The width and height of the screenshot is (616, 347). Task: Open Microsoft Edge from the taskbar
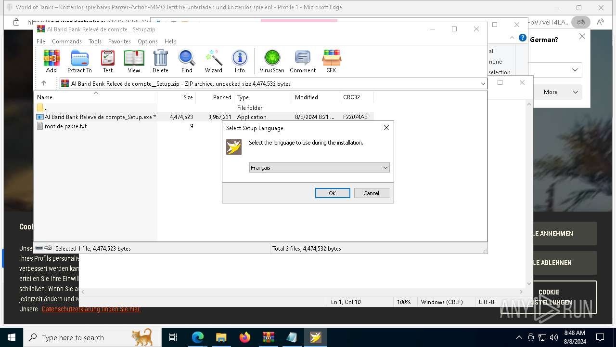(x=198, y=337)
